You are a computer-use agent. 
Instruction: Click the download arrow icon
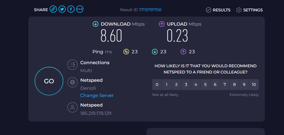pyautogui.click(x=96, y=24)
